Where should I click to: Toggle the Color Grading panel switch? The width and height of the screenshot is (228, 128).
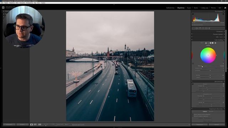point(192,40)
